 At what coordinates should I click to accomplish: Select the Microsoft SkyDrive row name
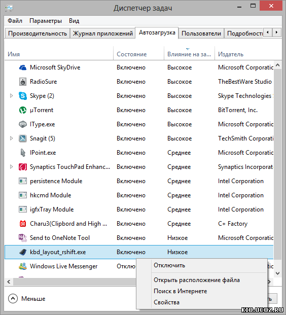coord(55,67)
